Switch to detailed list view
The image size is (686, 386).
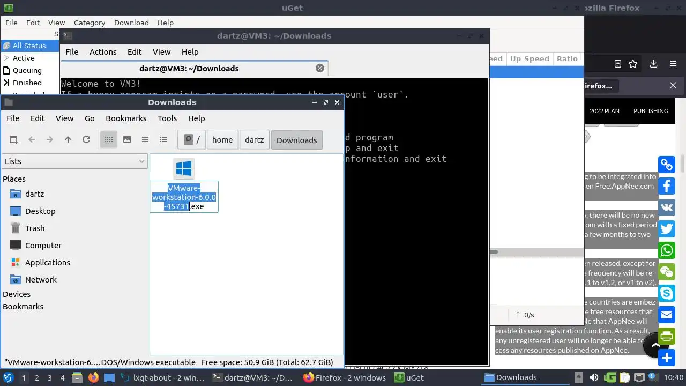pyautogui.click(x=163, y=139)
